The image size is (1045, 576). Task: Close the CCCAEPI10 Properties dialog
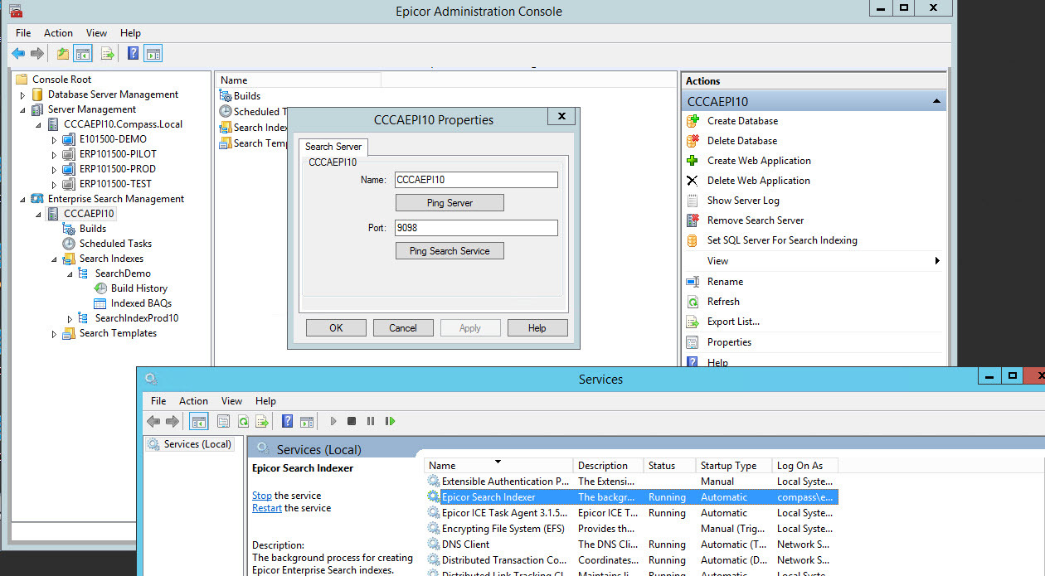click(x=561, y=117)
